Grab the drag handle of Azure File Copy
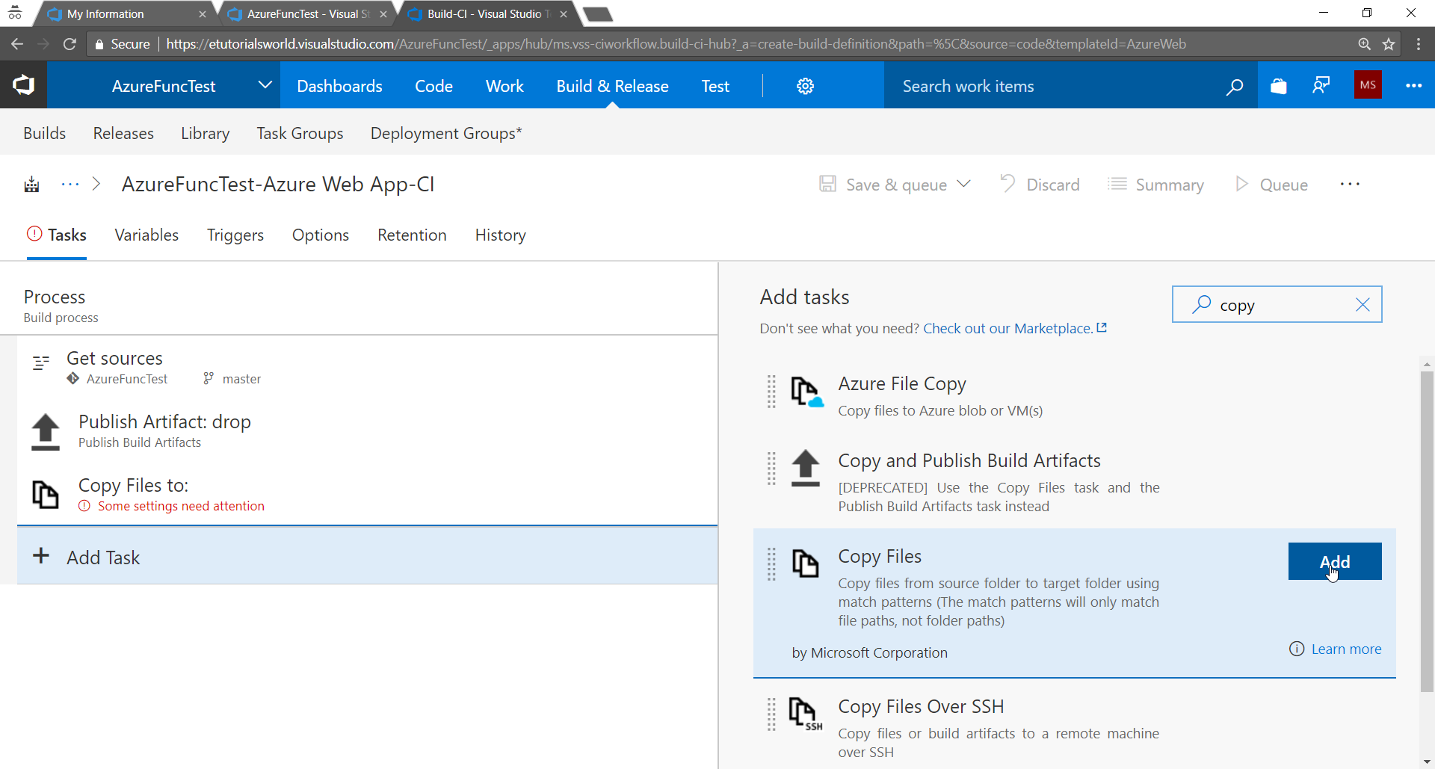Image resolution: width=1435 pixels, height=769 pixels. click(771, 392)
